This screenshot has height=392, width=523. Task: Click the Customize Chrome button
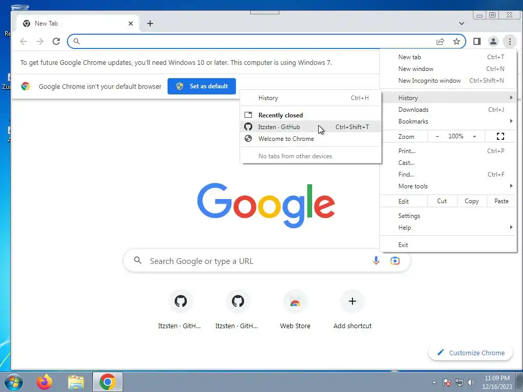tap(470, 353)
